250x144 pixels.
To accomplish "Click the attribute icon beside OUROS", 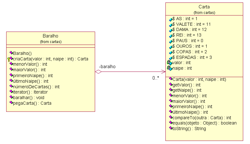I will pyautogui.click(x=171, y=47).
